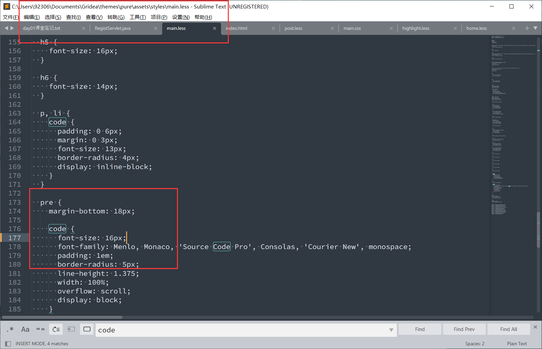
Task: Open the 文件(F) menu
Action: (11, 17)
